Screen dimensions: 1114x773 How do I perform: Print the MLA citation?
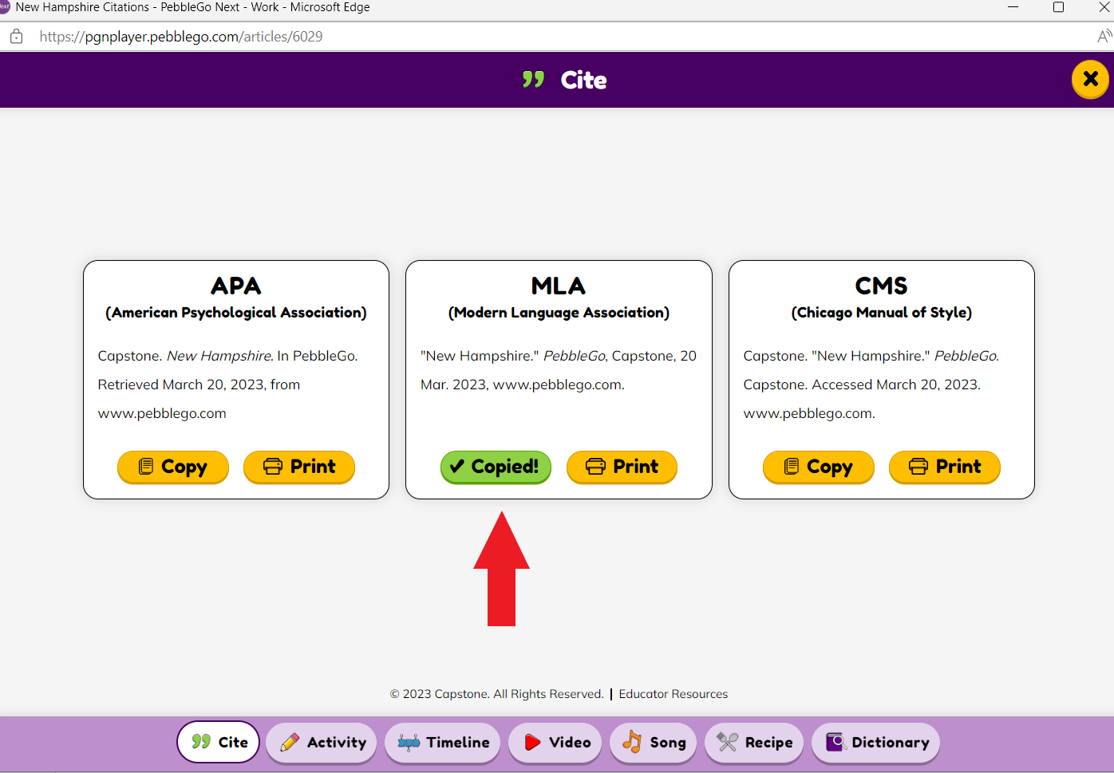point(622,467)
